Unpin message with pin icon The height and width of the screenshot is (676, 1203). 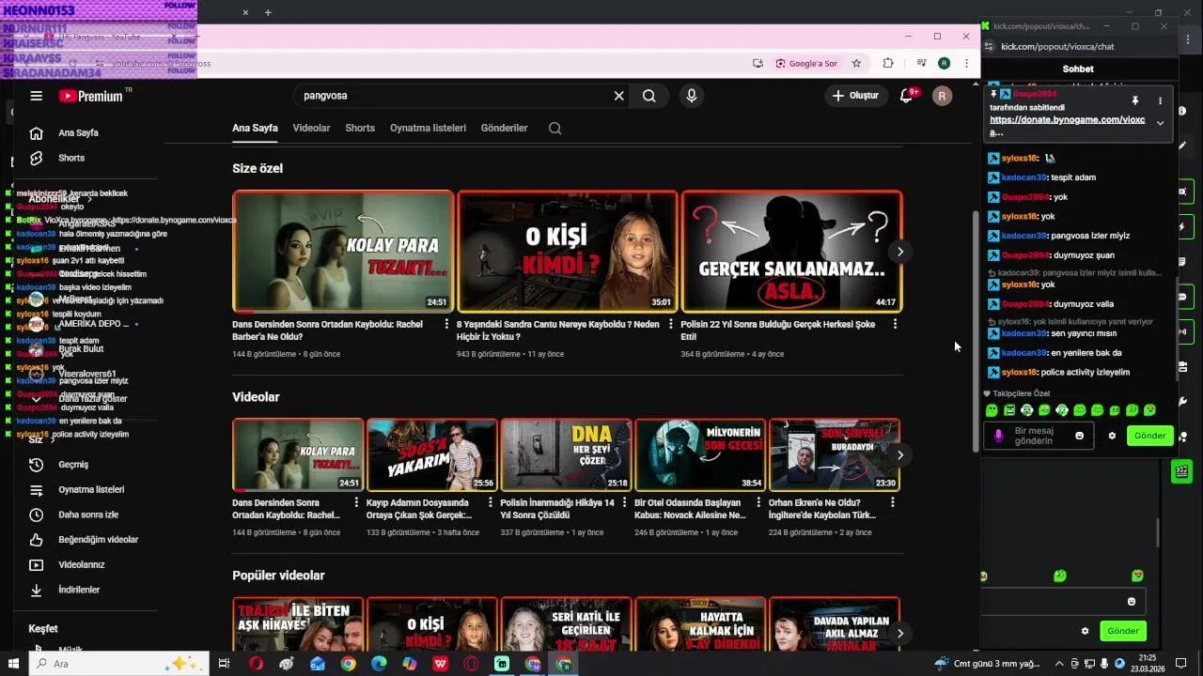pos(1135,100)
